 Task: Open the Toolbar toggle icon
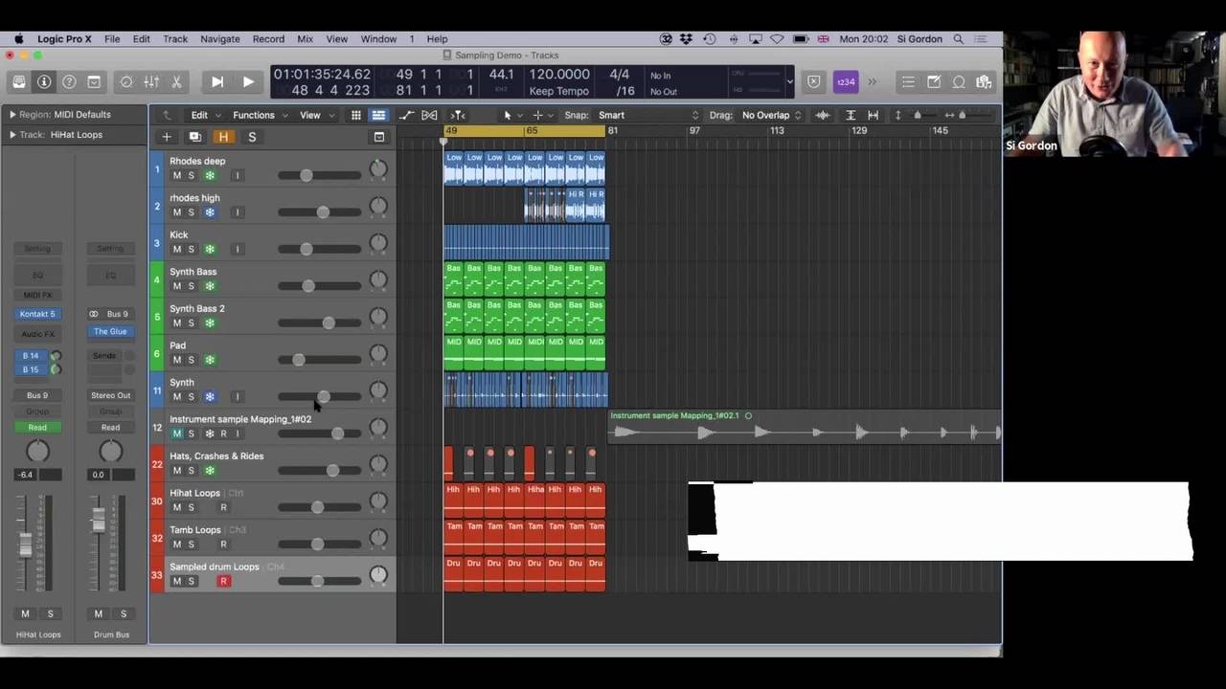[94, 82]
